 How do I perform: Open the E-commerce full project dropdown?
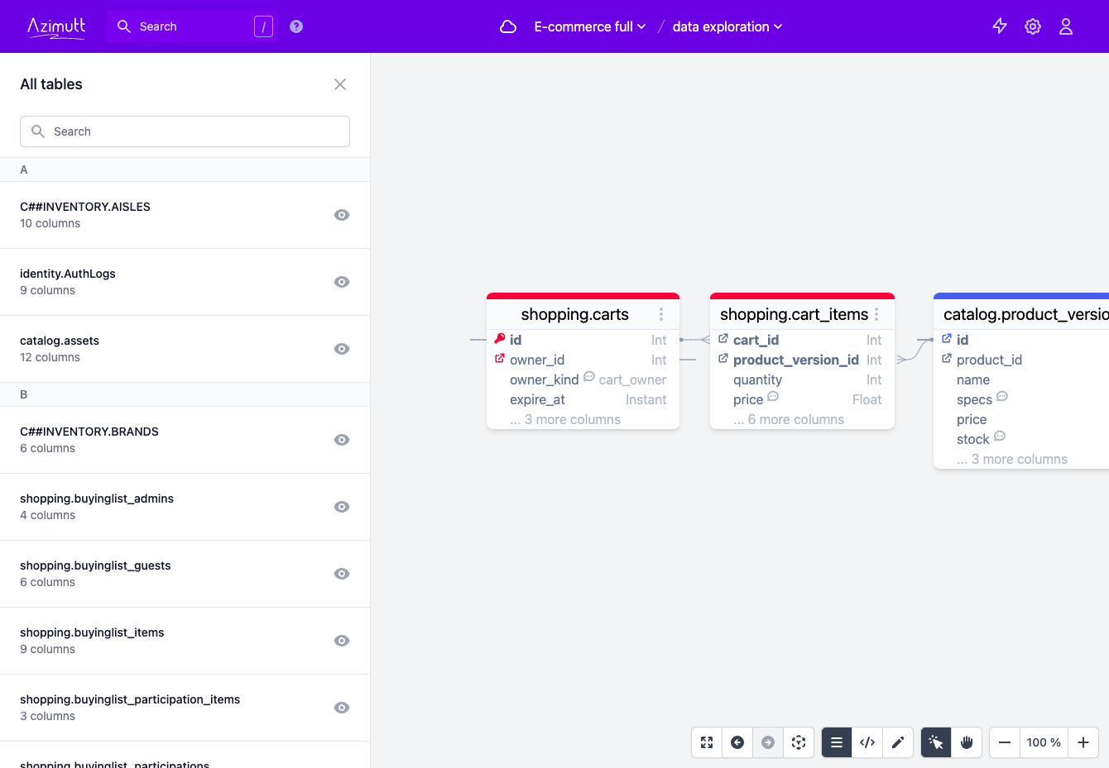click(x=590, y=26)
